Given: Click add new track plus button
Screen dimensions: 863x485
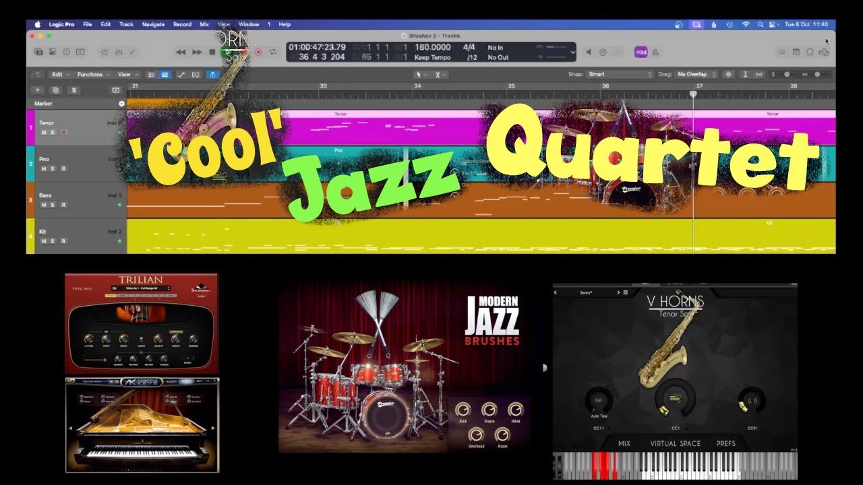Looking at the screenshot, I should (37, 90).
